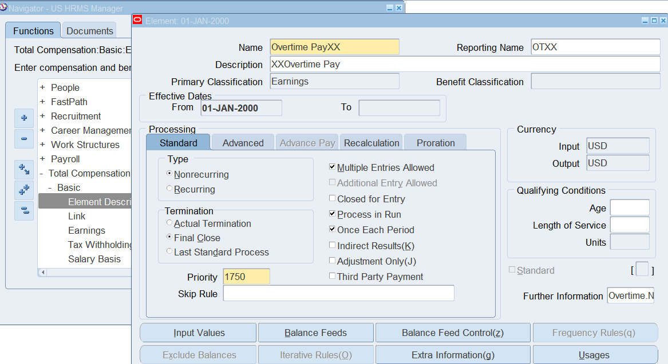Select the Recurring type radio button
The width and height of the screenshot is (668, 364).
[x=169, y=189]
